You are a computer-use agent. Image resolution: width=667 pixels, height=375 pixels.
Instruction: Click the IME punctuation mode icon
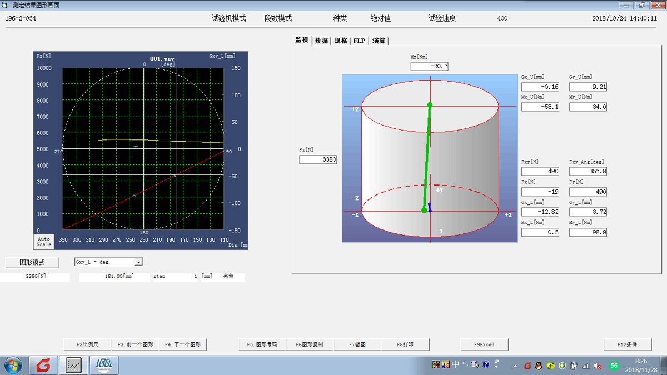pos(465,364)
